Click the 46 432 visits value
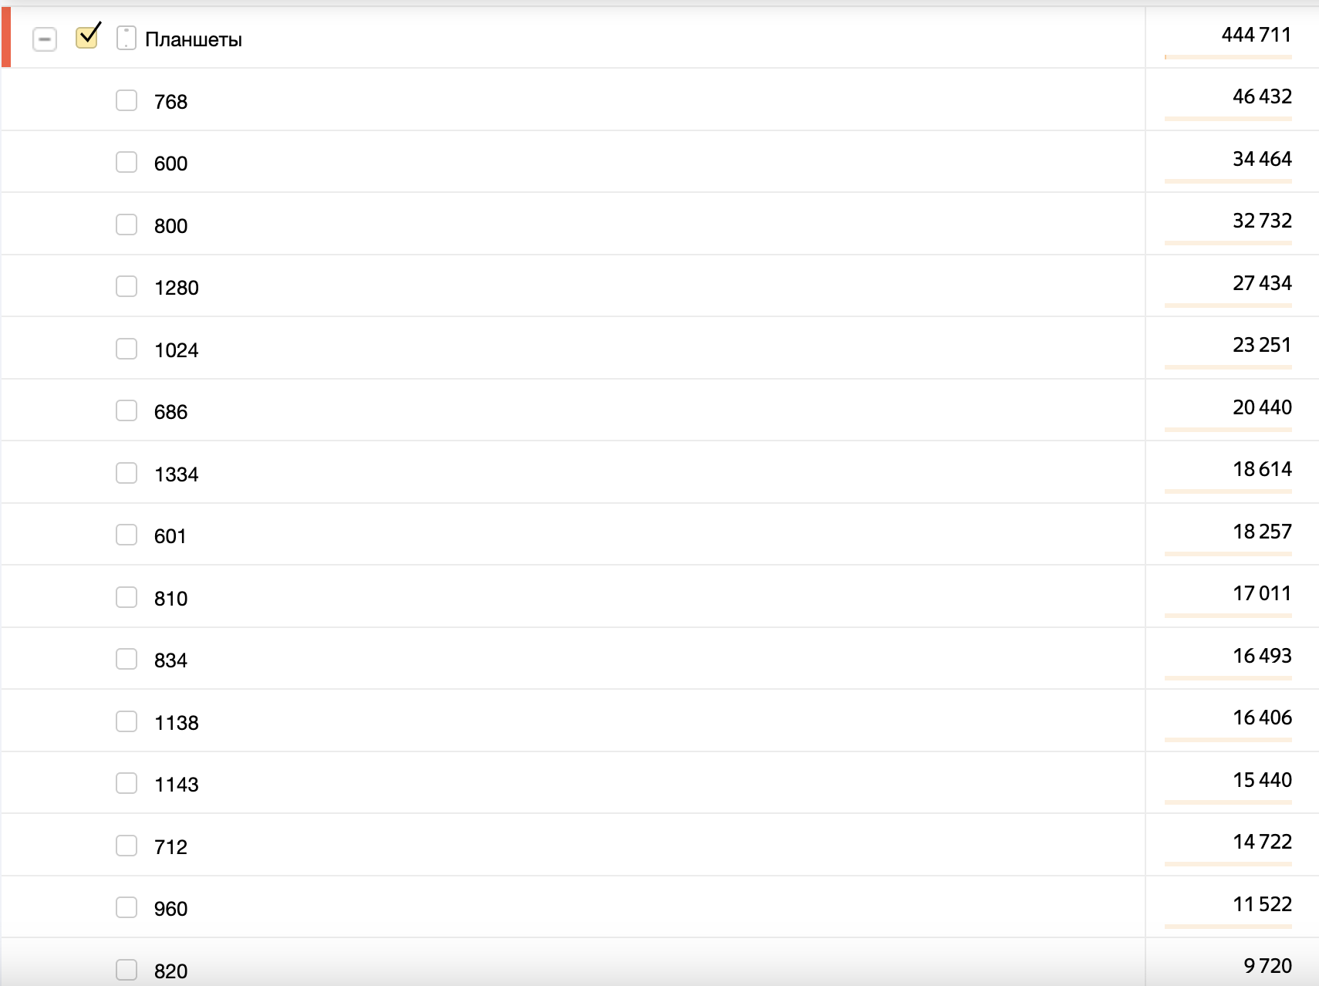The height and width of the screenshot is (986, 1319). tap(1262, 96)
